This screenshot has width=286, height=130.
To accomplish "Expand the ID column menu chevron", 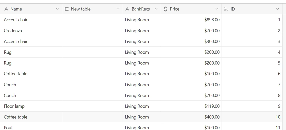I will pos(277,9).
